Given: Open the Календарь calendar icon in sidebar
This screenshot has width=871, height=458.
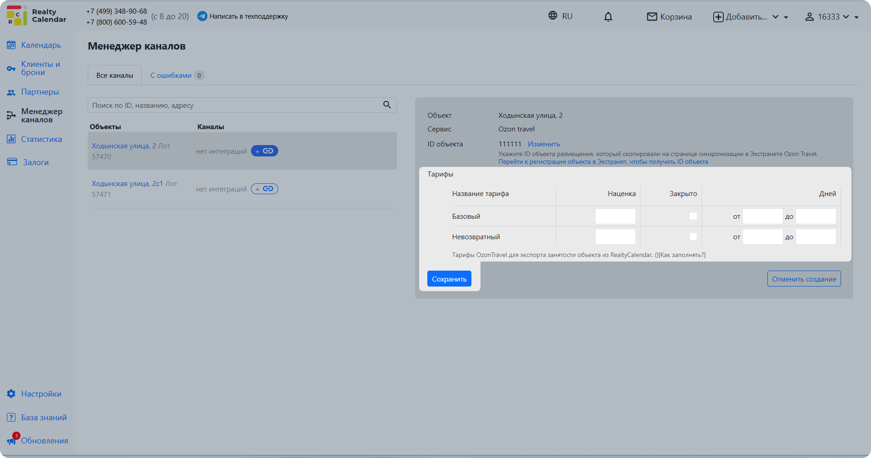Looking at the screenshot, I should pos(11,45).
